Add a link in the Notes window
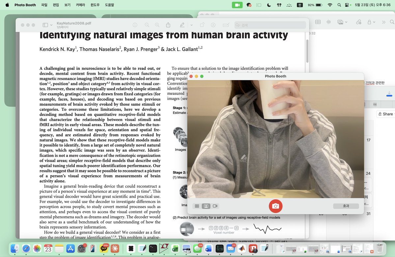 [359, 22]
